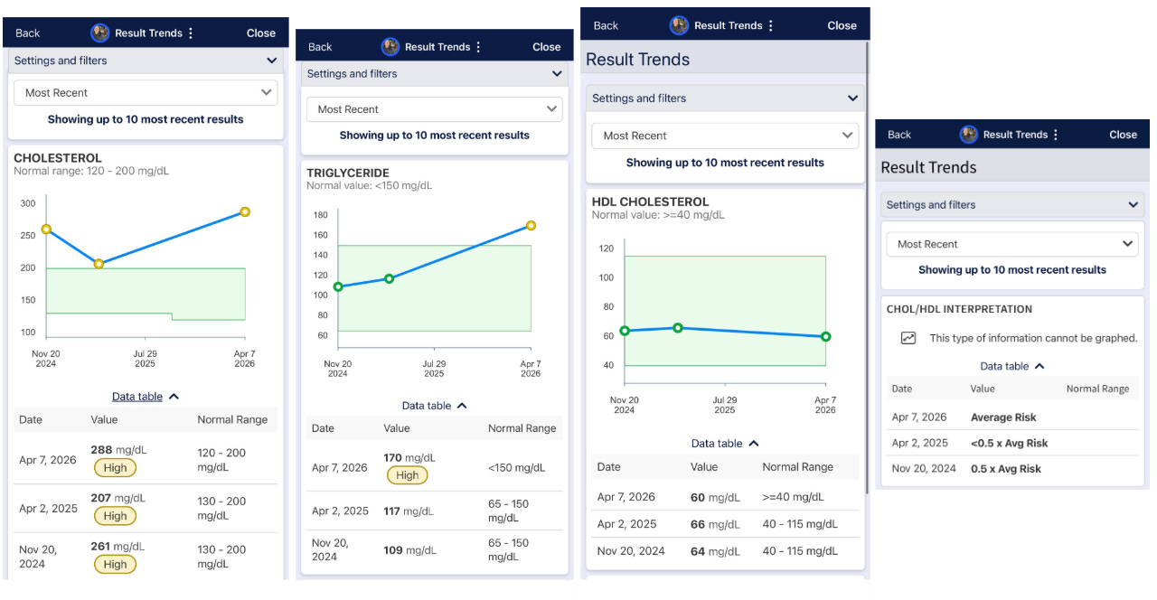Click the Apr 7 2026 data point on Cholesterol graph

[245, 211]
